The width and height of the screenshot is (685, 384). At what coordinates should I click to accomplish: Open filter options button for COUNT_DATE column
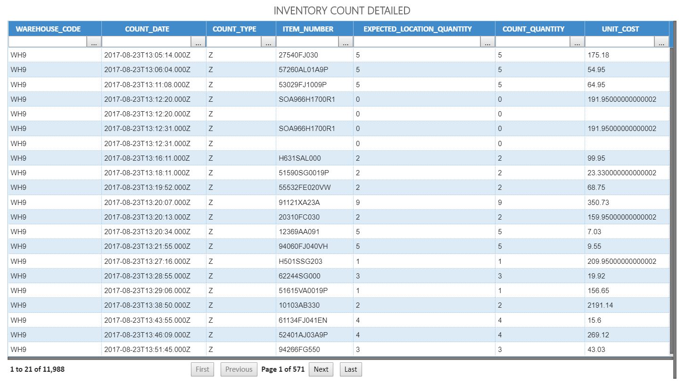[198, 42]
